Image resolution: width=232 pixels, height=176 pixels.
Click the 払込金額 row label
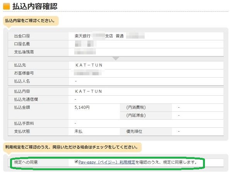[22, 107]
